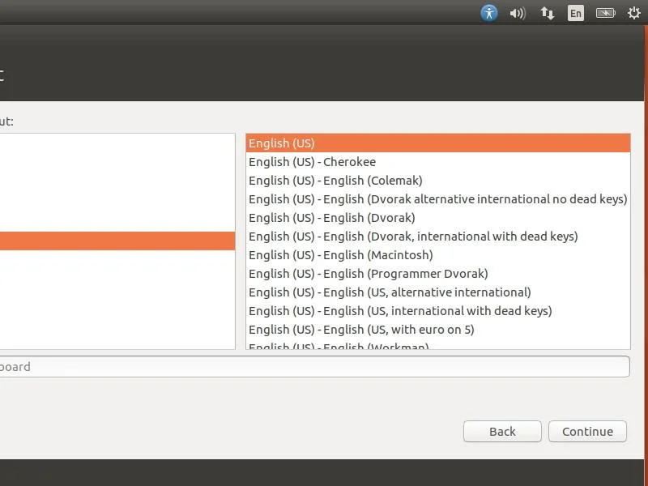Viewport: 648px width, 486px height.
Task: Click the highlighted row in left layout list
Action: 117,241
